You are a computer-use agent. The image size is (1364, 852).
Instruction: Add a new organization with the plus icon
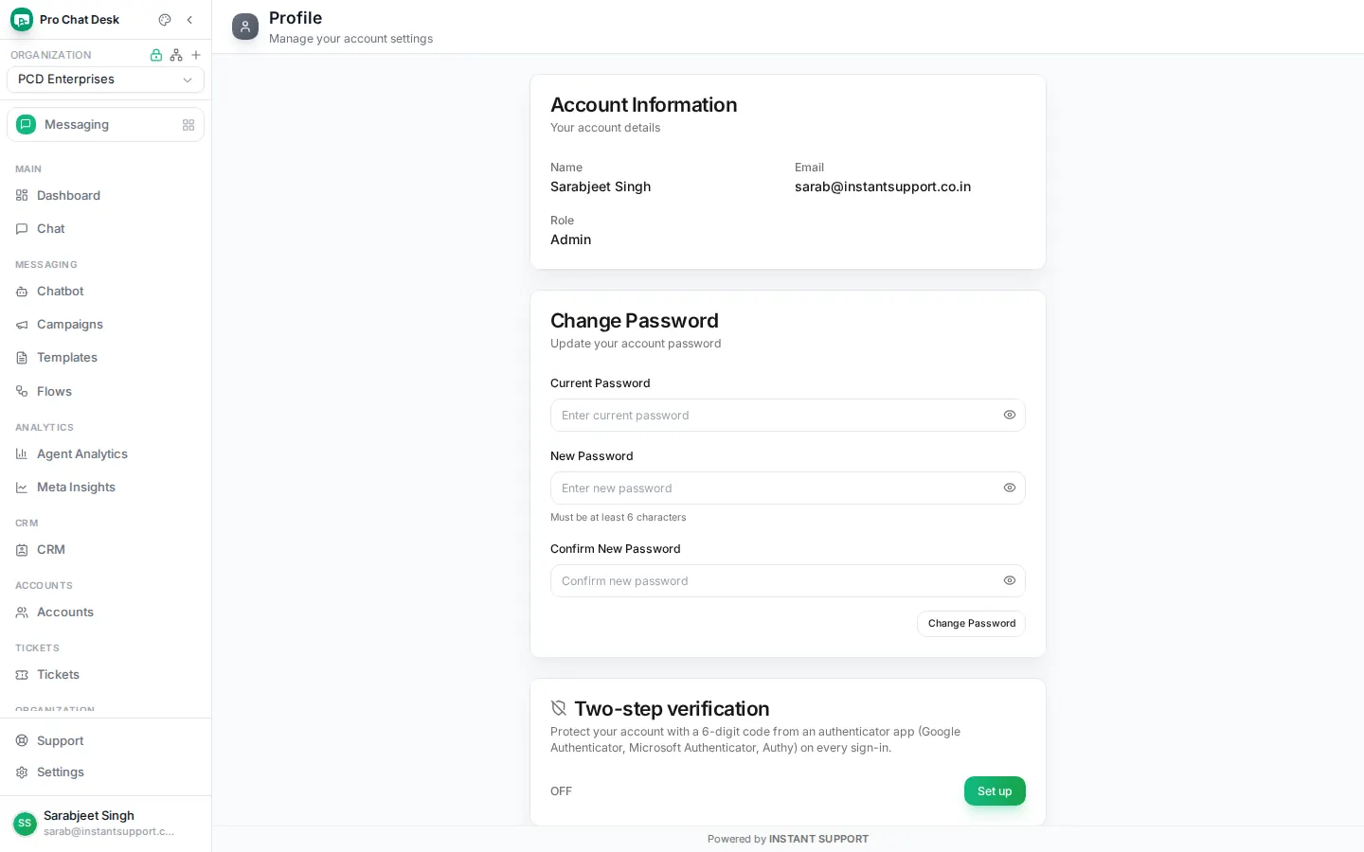[x=196, y=55]
